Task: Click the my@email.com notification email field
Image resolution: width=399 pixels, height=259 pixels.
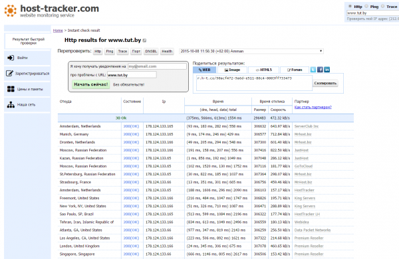Action: (x=157, y=66)
